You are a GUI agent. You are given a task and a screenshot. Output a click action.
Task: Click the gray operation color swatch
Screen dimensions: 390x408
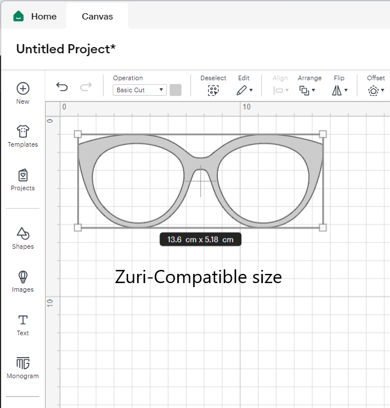point(176,90)
